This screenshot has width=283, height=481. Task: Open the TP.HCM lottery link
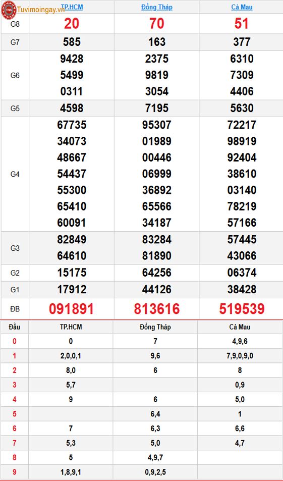point(72,7)
